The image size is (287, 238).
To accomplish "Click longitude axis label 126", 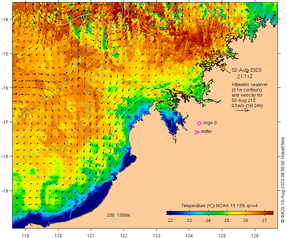I will 255,236.
